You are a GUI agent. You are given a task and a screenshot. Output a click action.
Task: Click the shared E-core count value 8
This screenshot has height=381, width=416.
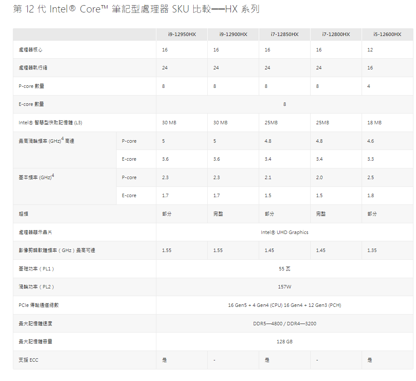(284, 104)
